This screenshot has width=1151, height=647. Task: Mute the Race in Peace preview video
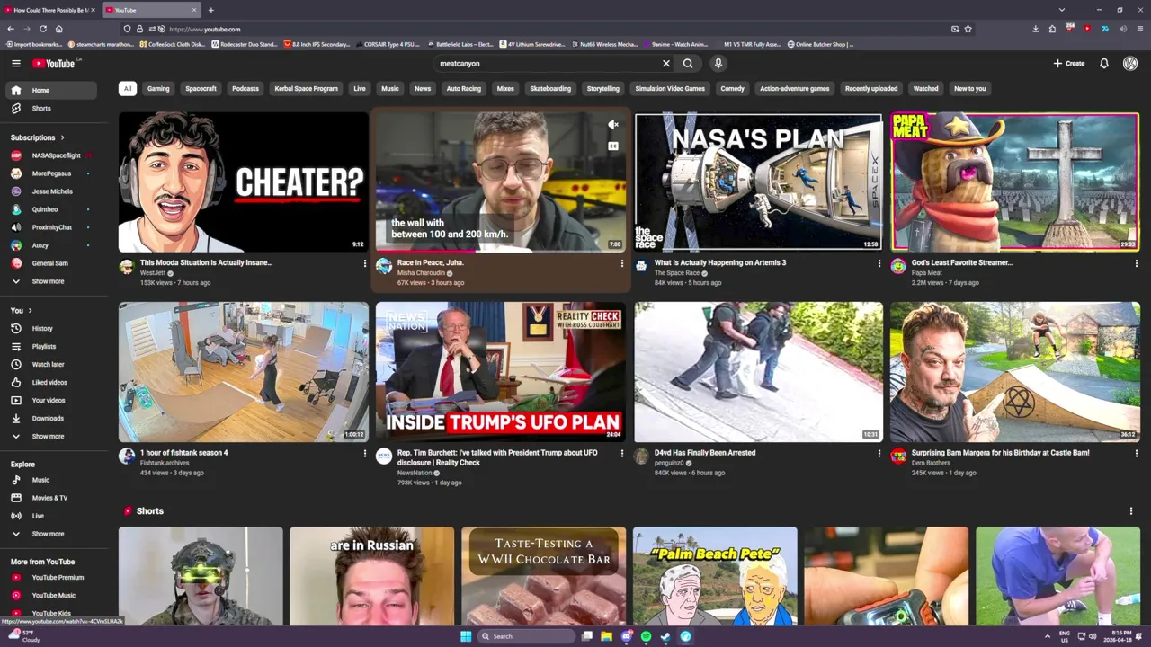[x=613, y=125]
